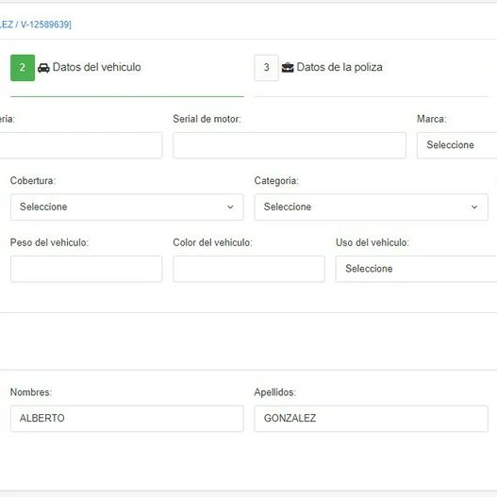Screen dimensions: 497x497
Task: Select the step 3 number badge
Action: click(267, 68)
